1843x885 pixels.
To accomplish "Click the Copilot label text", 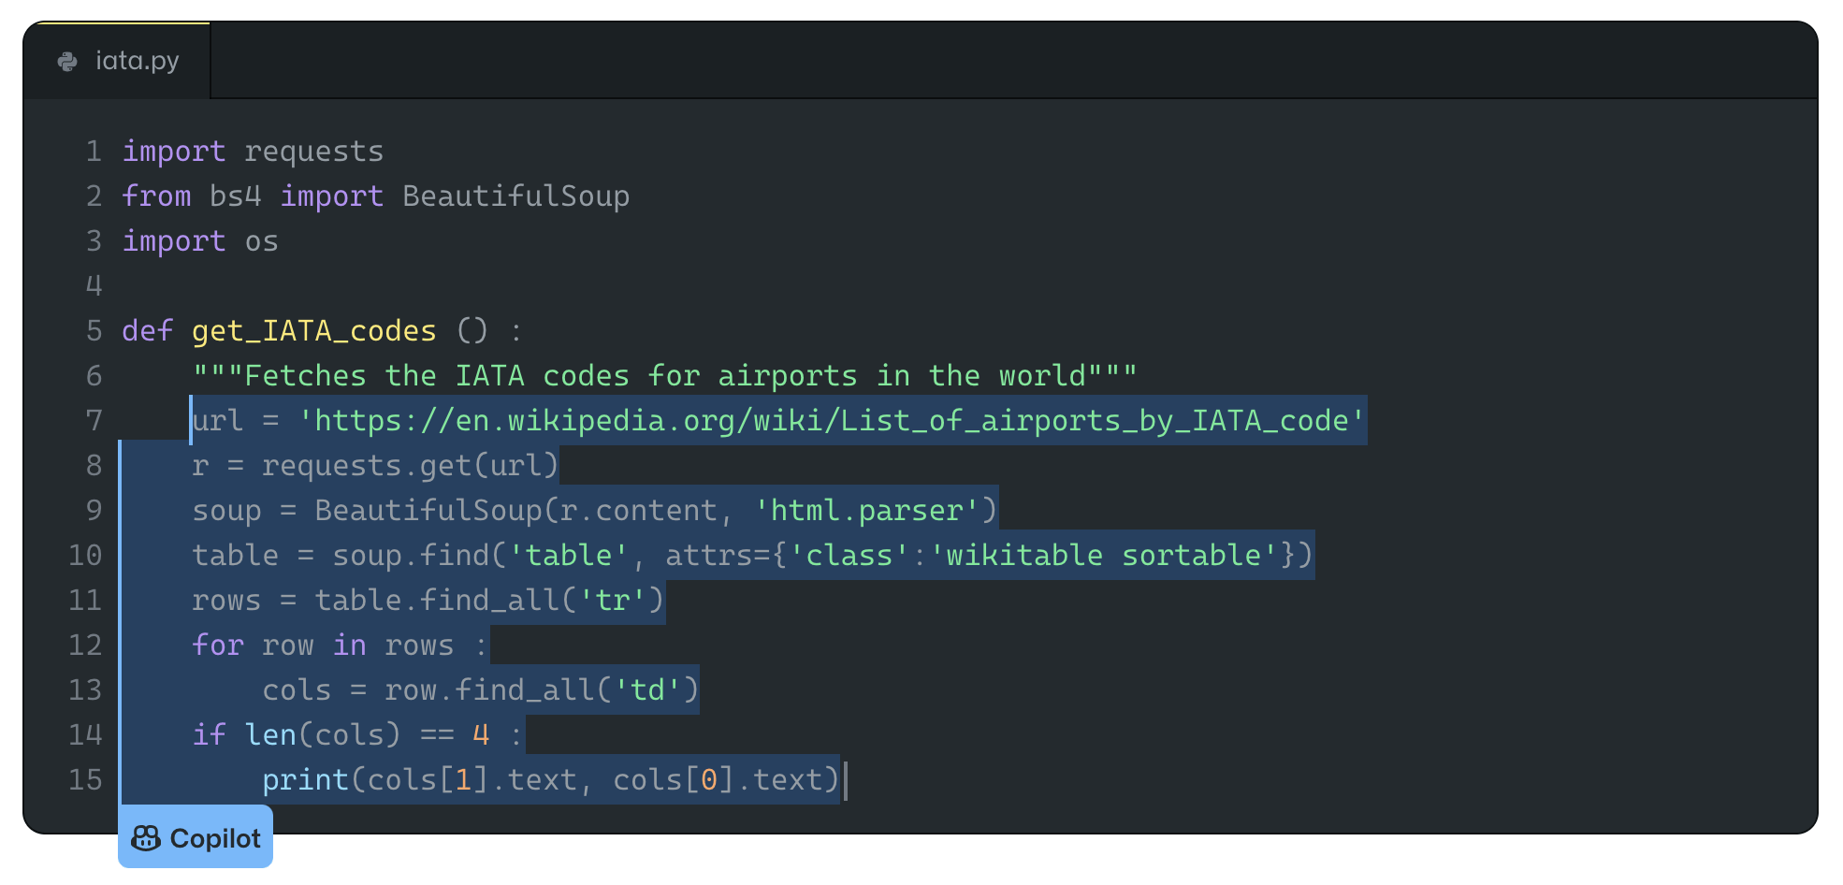I will pyautogui.click(x=215, y=838).
